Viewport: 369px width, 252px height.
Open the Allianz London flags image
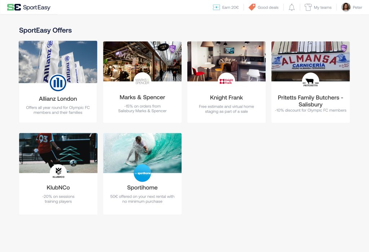coord(58,62)
